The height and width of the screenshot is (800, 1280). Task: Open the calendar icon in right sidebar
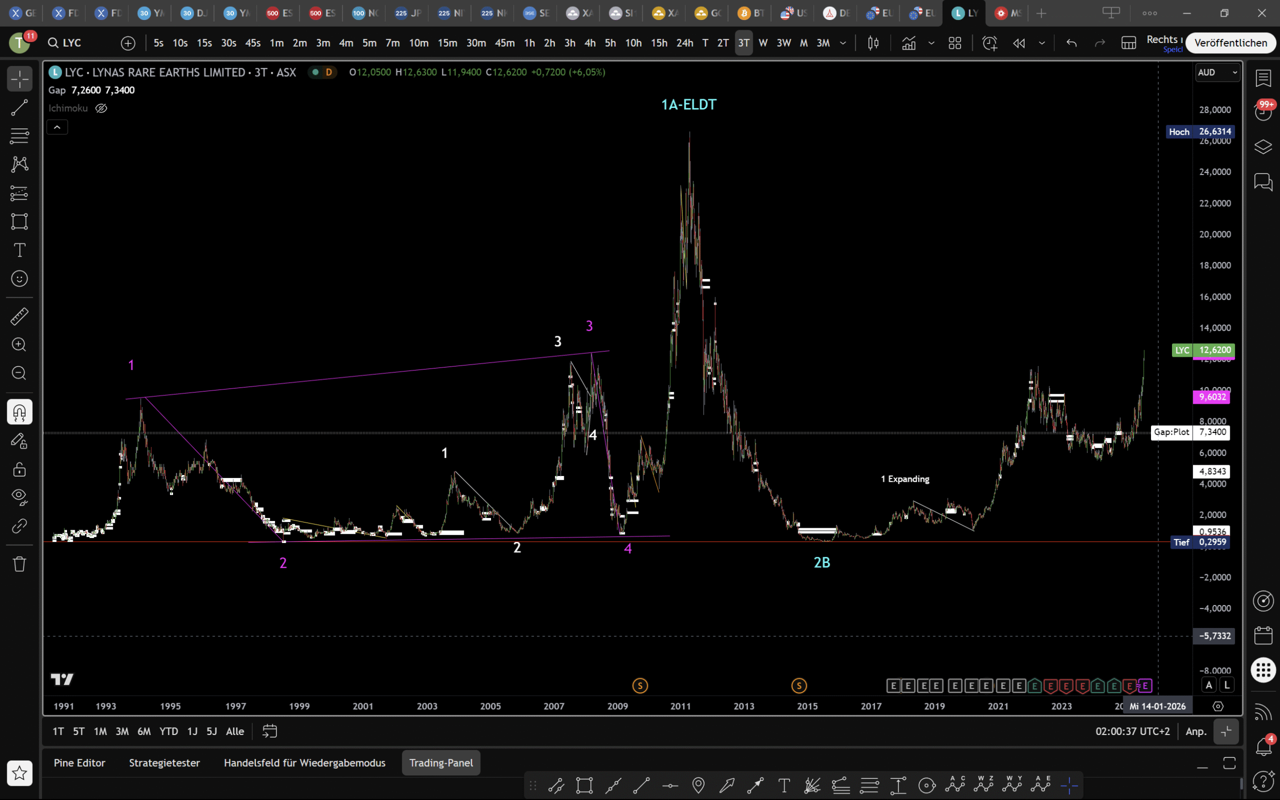coord(1263,635)
